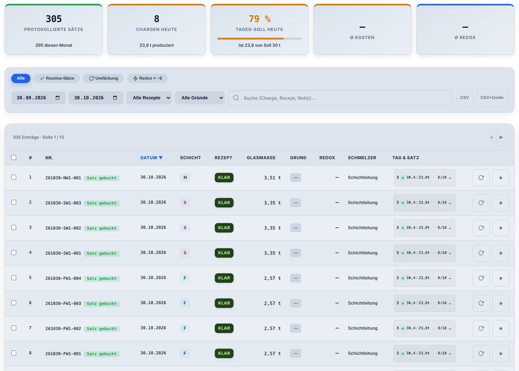The height and width of the screenshot is (371, 519).
Task: Click the refresh icon in row 261030-NW1-001
Action: click(481, 178)
